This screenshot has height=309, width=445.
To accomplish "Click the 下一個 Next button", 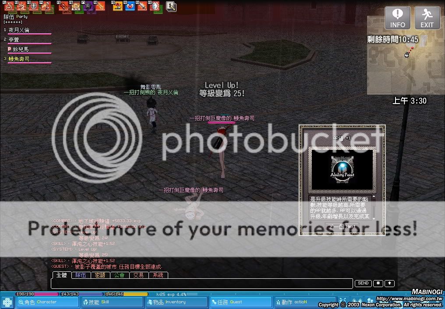I will pyautogui.click(x=342, y=227).
